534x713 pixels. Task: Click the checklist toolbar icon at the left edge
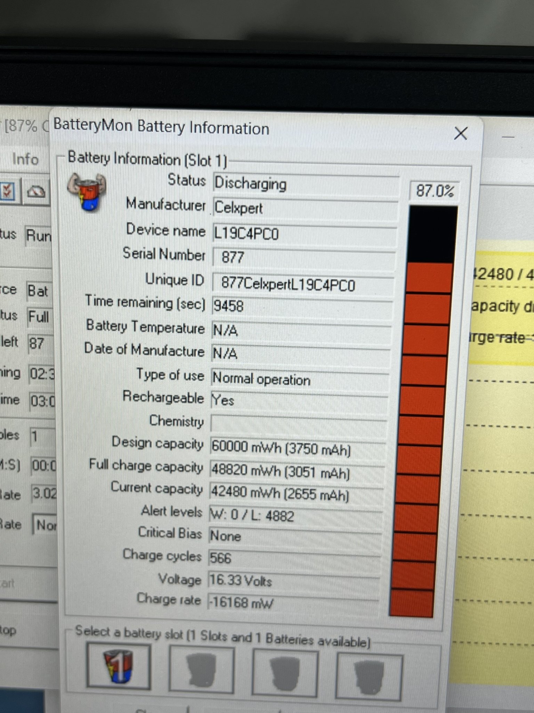tap(8, 191)
